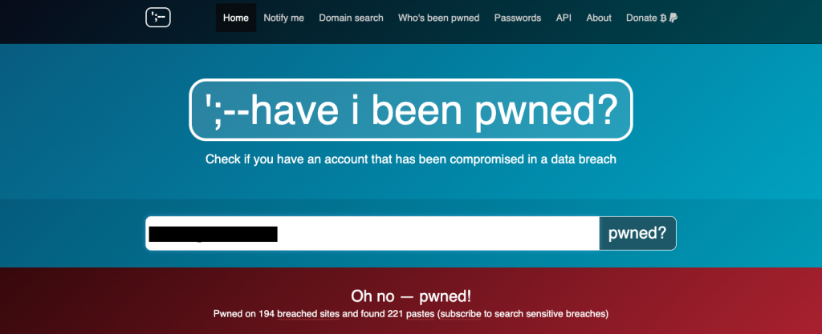The image size is (822, 334).
Task: Select the blacked-out email text in search box
Action: pos(213,234)
